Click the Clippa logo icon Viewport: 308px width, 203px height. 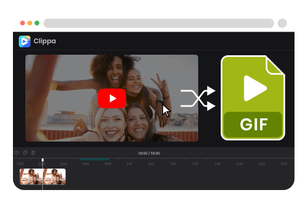click(25, 41)
